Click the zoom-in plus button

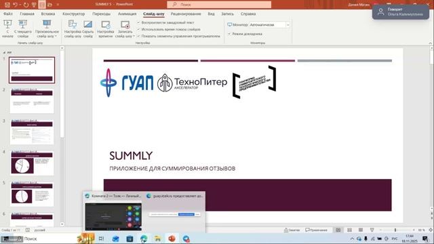(414, 230)
